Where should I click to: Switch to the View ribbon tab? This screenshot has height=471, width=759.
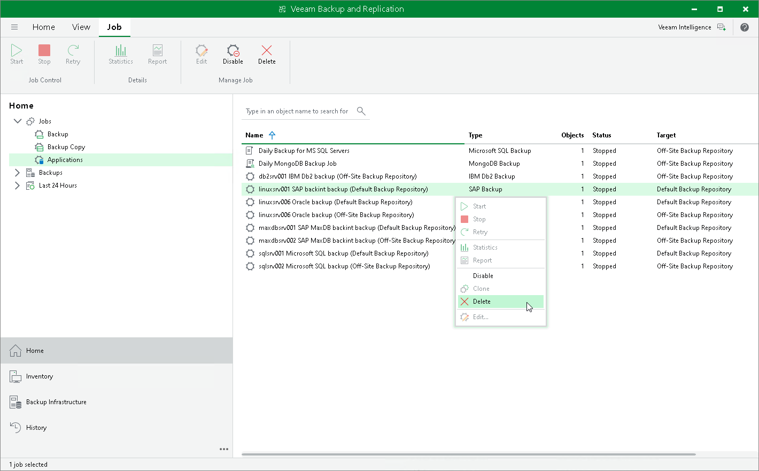coord(81,27)
